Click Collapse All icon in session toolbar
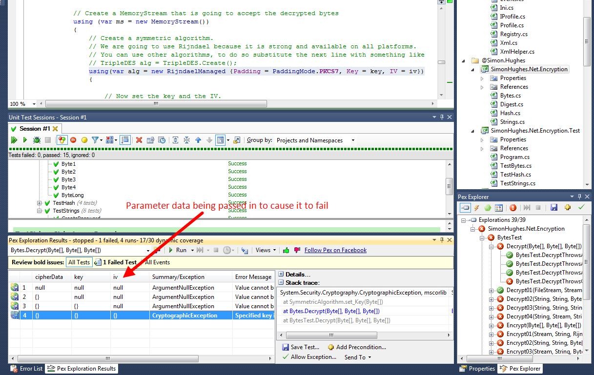 186,140
